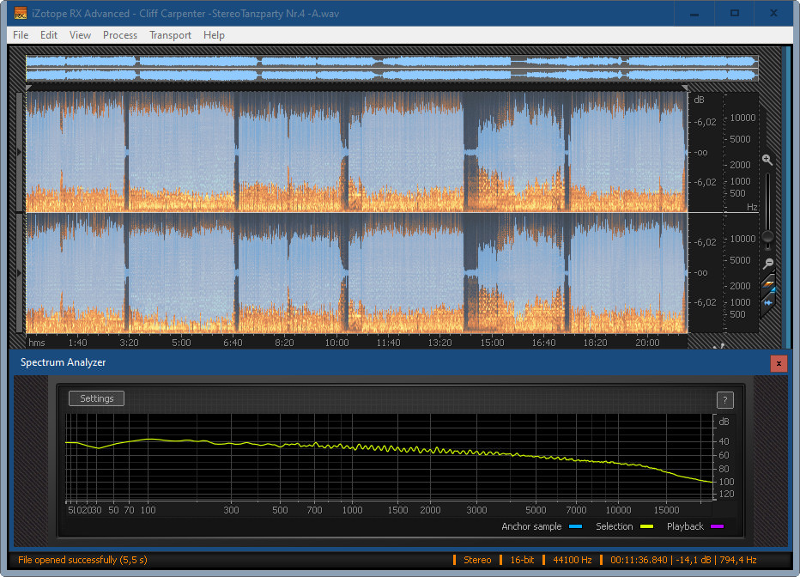Image resolution: width=800 pixels, height=577 pixels.
Task: Click the frequency zoom in magnifier icon
Action: pos(767,160)
